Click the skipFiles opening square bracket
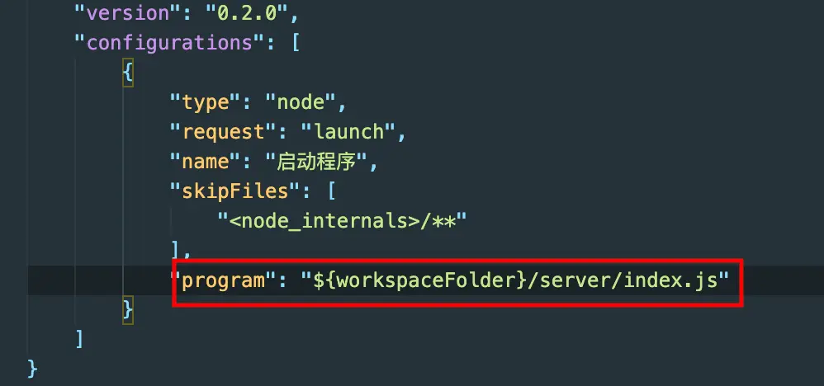This screenshot has height=386, width=824. point(331,191)
